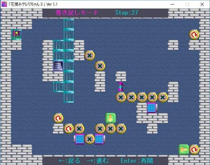210x165 pixels.
Task: Click the game's icon in the title bar
Action: tap(4, 4)
